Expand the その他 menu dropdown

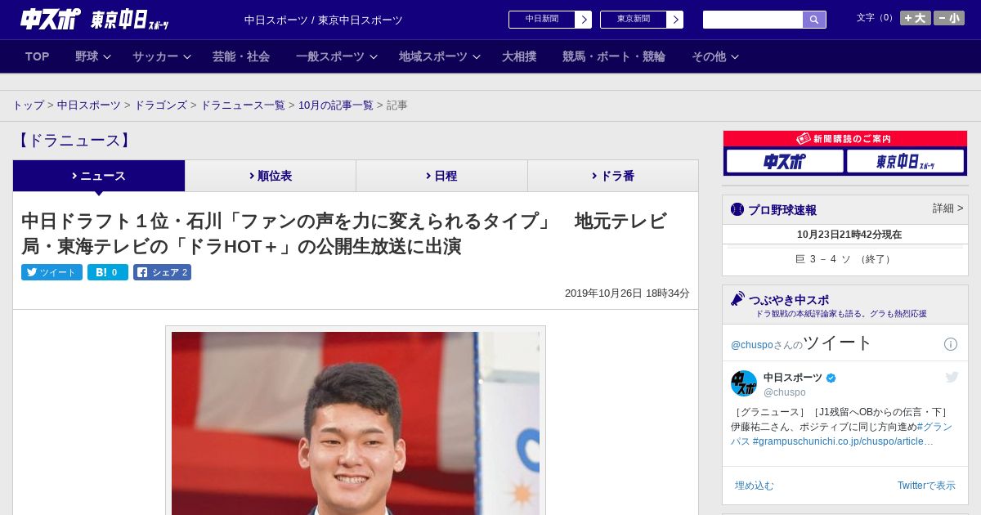(715, 56)
